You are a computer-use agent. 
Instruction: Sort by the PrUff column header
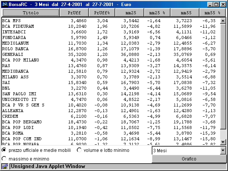pos(74,13)
